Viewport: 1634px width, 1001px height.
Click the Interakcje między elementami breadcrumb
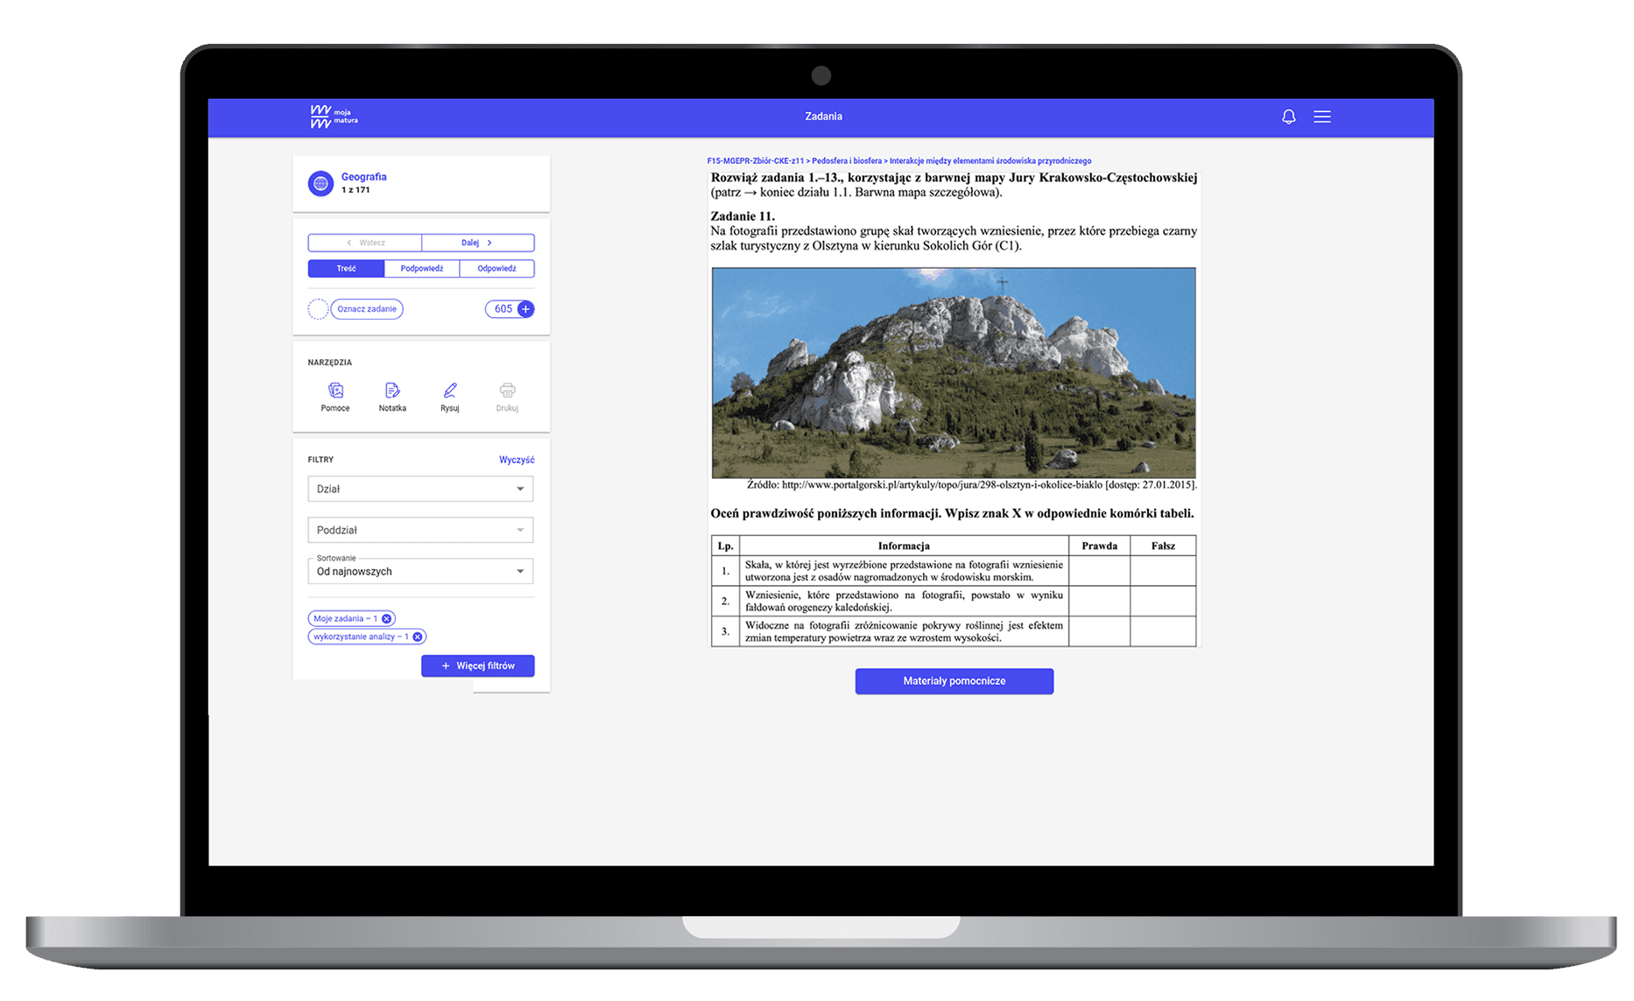(990, 161)
